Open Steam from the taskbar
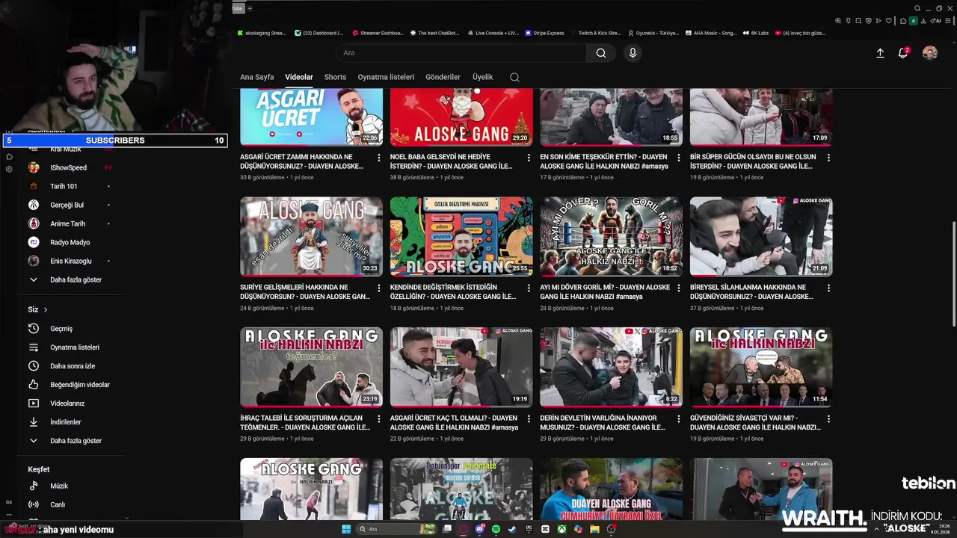957x538 pixels. pyautogui.click(x=512, y=529)
